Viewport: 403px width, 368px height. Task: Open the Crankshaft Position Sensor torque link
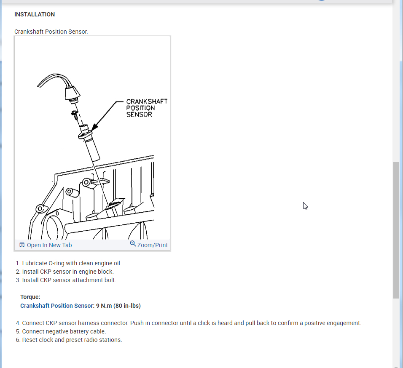(56, 306)
